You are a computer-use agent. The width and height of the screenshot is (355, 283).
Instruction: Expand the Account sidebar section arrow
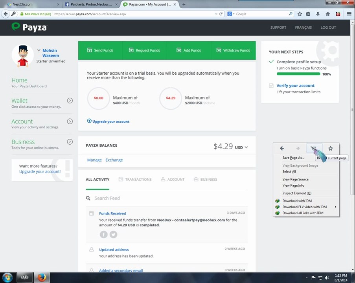tap(70, 121)
